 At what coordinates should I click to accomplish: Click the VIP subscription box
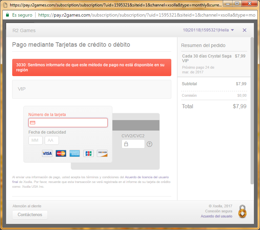point(91,89)
